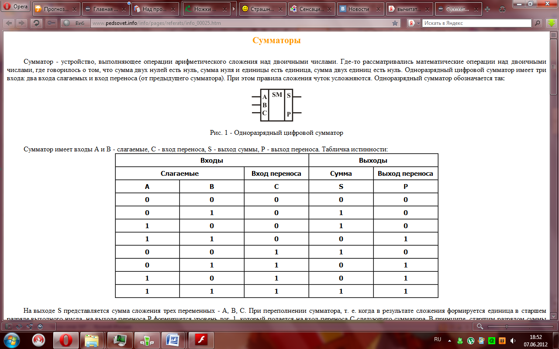The image size is (559, 349).
Task: Reload the page with the reload icon
Action: [x=37, y=23]
